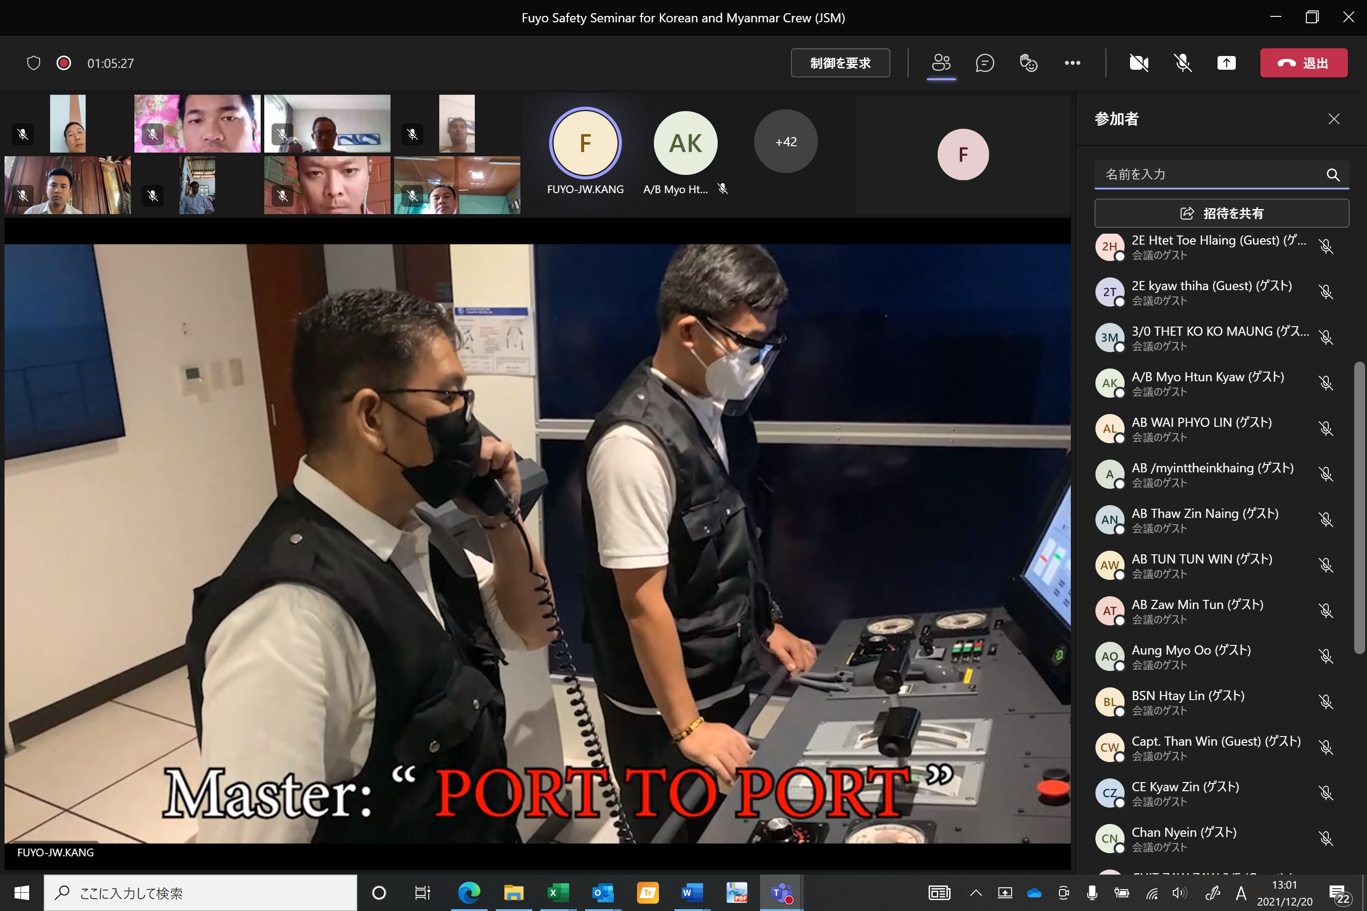Select participant CE Kyaw Zin

point(1221,793)
